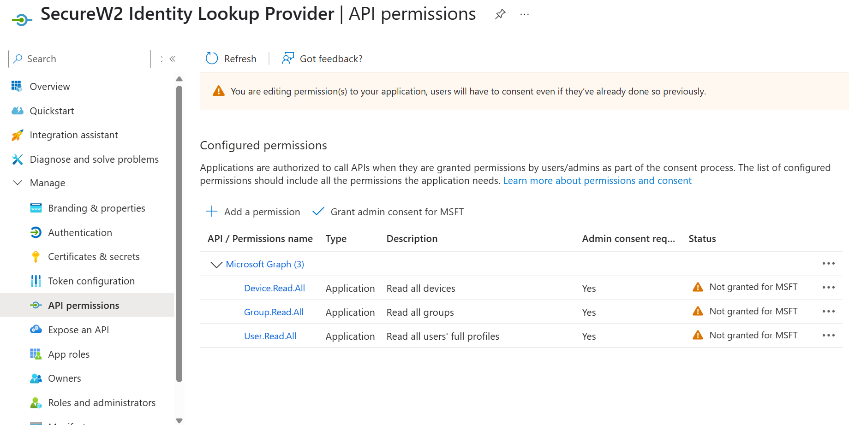Viewport: 849px width, 425px height.
Task: Open Learn more about permissions and consent
Action: pos(597,181)
